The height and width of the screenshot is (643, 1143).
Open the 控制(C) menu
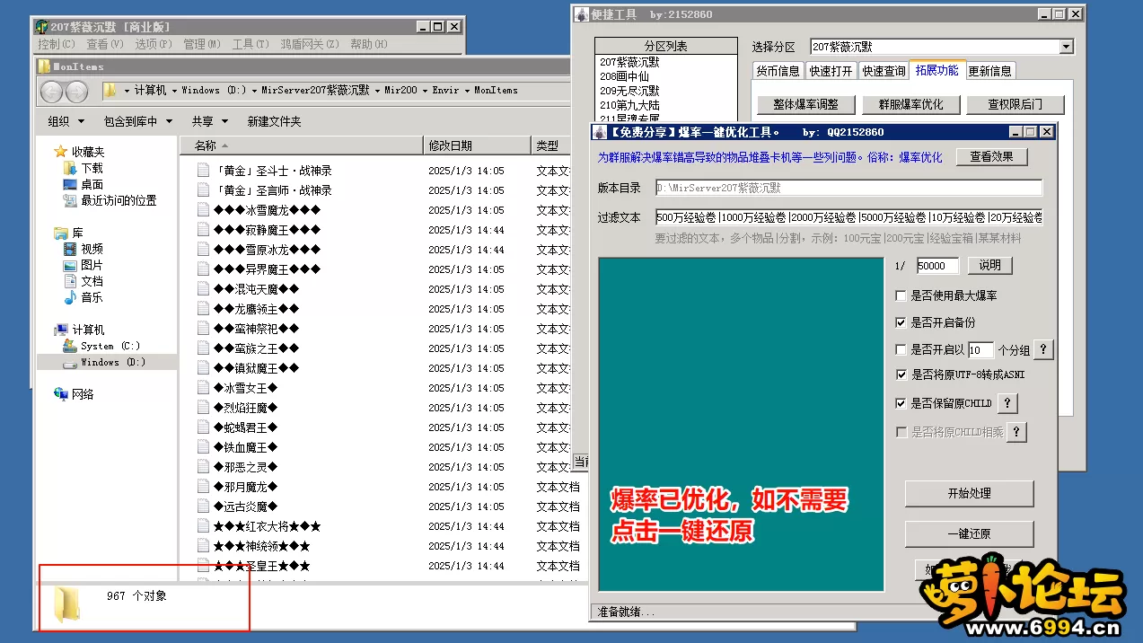(56, 44)
